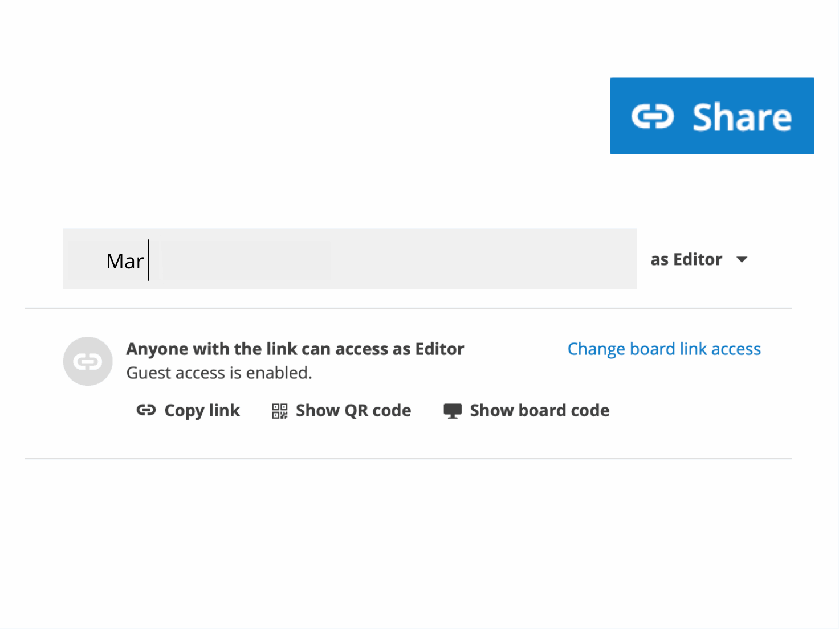This screenshot has height=629, width=839.
Task: Open the QR code view for this board
Action: pyautogui.click(x=353, y=410)
